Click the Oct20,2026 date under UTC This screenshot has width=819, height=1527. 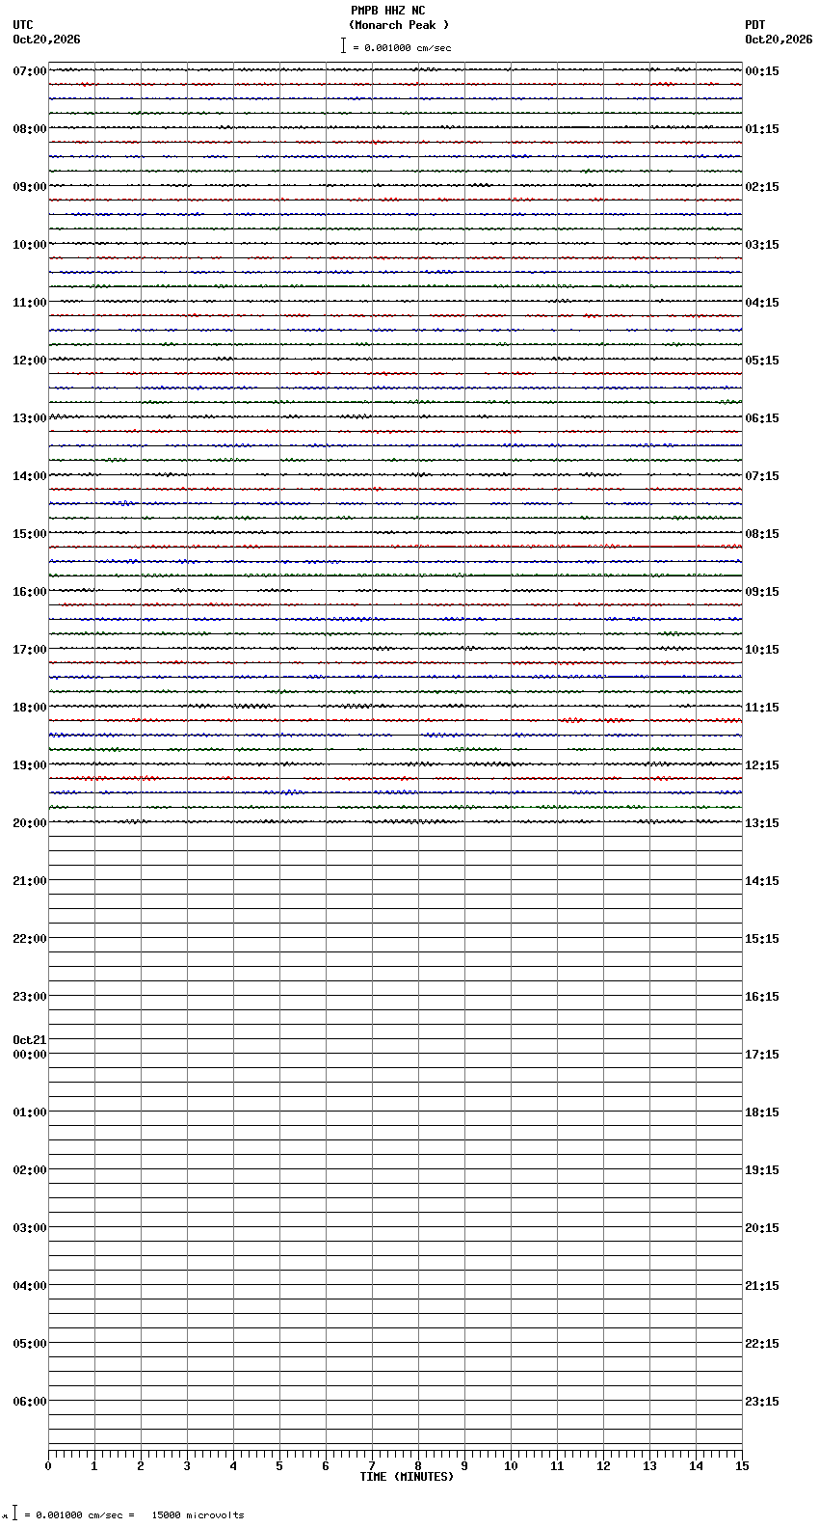(47, 40)
